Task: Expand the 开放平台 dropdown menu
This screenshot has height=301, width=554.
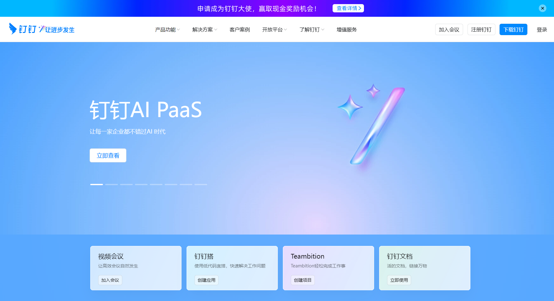Action: tap(274, 29)
